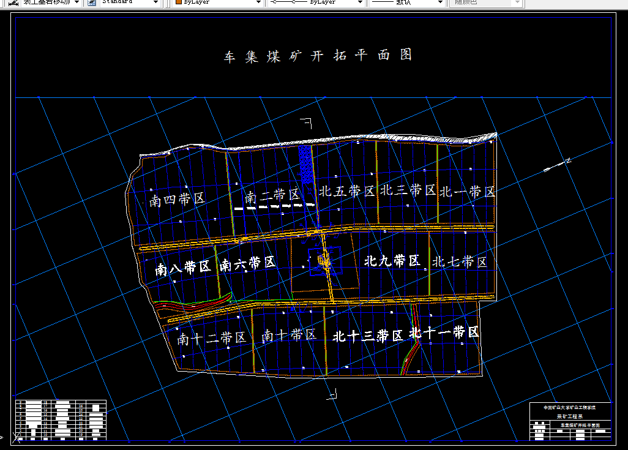The height and width of the screenshot is (450, 628).
Task: Click the text style icon beside Standard
Action: pos(91,3)
